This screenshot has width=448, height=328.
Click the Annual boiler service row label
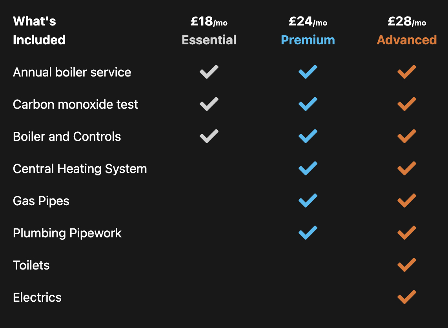pos(72,72)
